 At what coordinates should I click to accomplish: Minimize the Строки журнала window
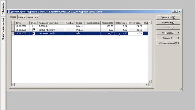coord(173,12)
